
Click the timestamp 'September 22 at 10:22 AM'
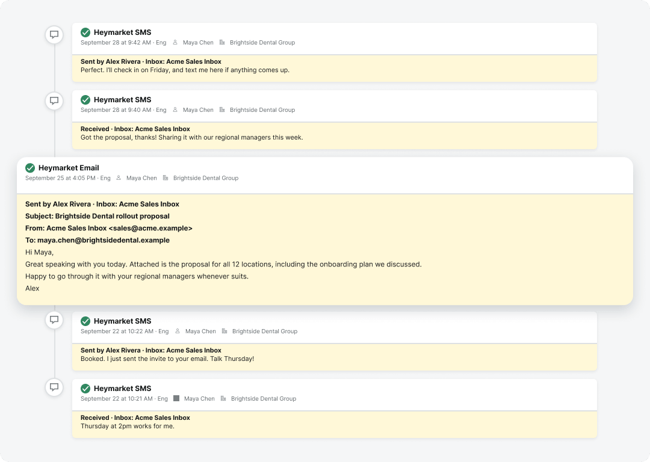tap(117, 331)
